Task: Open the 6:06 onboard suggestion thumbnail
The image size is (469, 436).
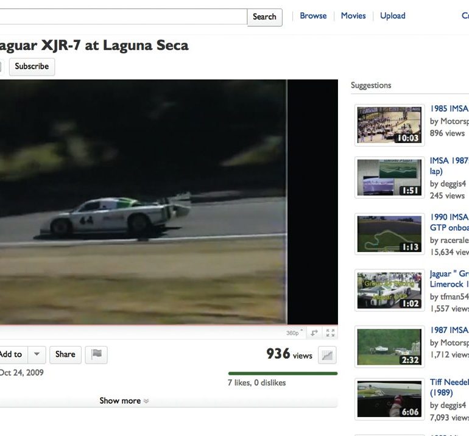Action: (389, 399)
